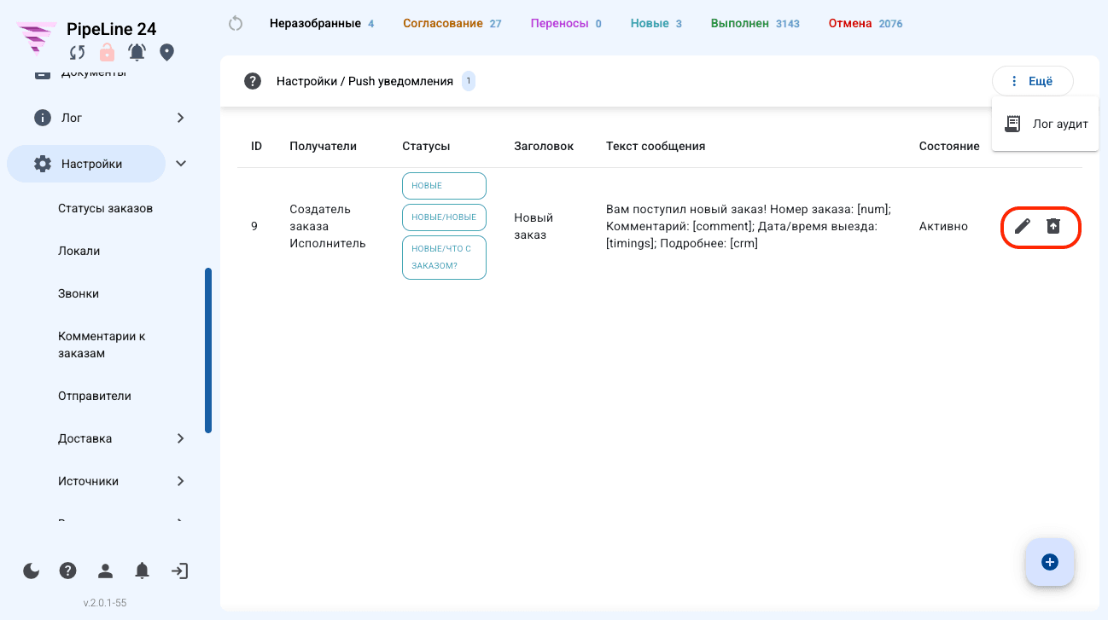Click the НОВЫЕ/НОВЫЕ status chip
The image size is (1108, 620).
pos(444,217)
